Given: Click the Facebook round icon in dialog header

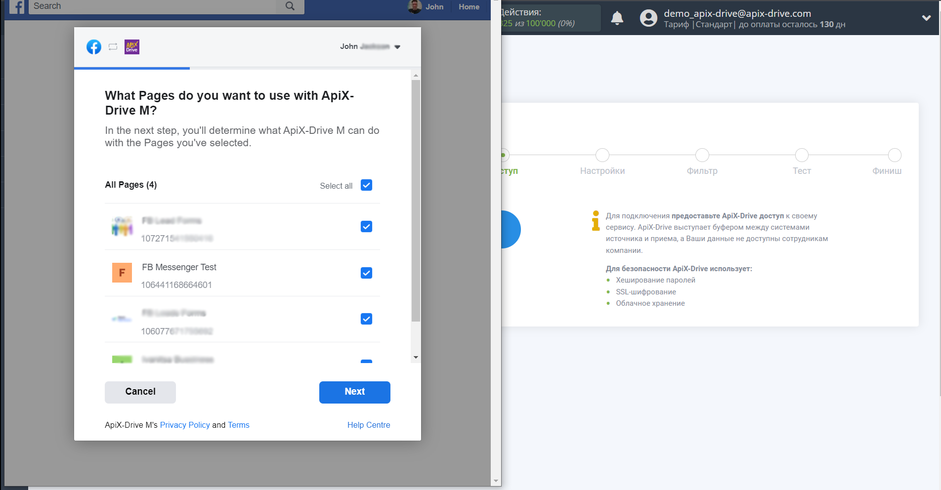Looking at the screenshot, I should (x=94, y=47).
